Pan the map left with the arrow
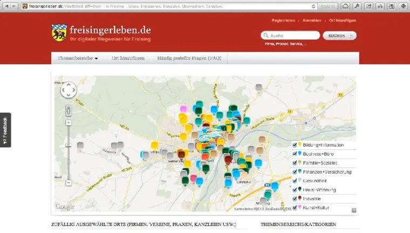Image resolution: width=410 pixels, height=233 pixels. point(63,90)
